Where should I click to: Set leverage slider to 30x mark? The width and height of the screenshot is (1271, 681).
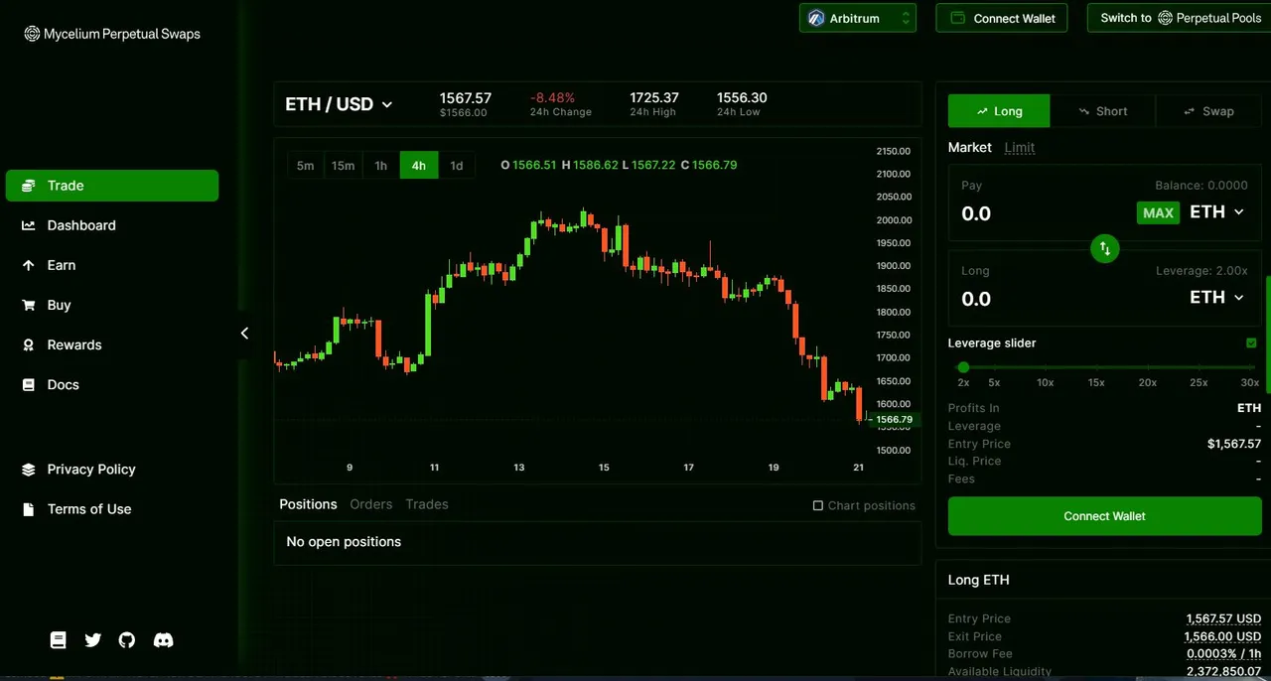1251,367
